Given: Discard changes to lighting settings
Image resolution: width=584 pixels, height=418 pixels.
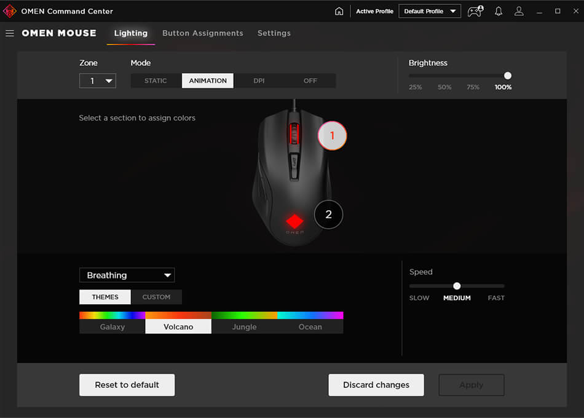Looking at the screenshot, I should pos(376,385).
